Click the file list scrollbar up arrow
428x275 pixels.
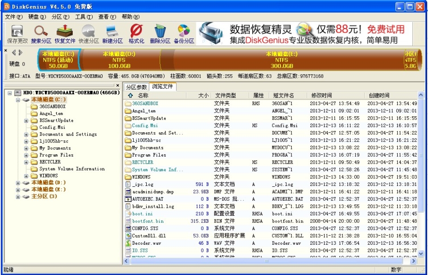click(420, 95)
